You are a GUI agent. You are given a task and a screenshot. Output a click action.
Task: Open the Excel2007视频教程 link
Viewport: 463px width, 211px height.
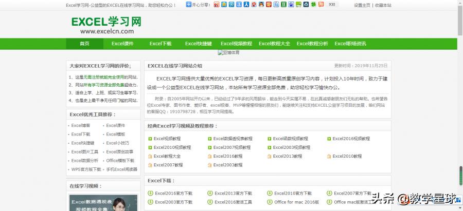(x=232, y=147)
